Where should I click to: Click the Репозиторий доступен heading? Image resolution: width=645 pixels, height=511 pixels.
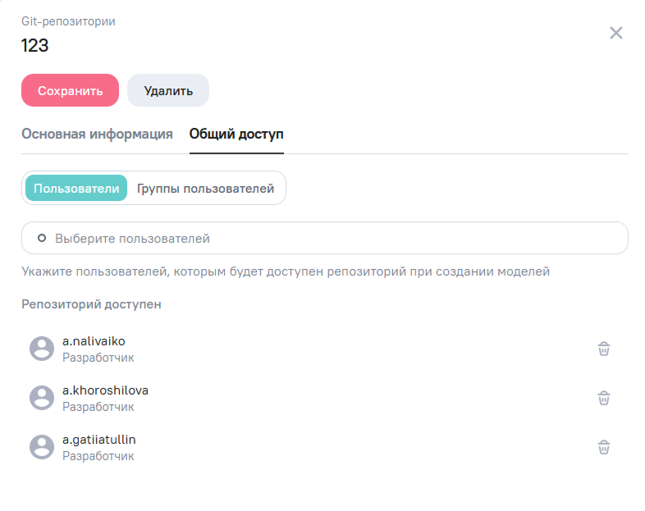[x=91, y=304]
